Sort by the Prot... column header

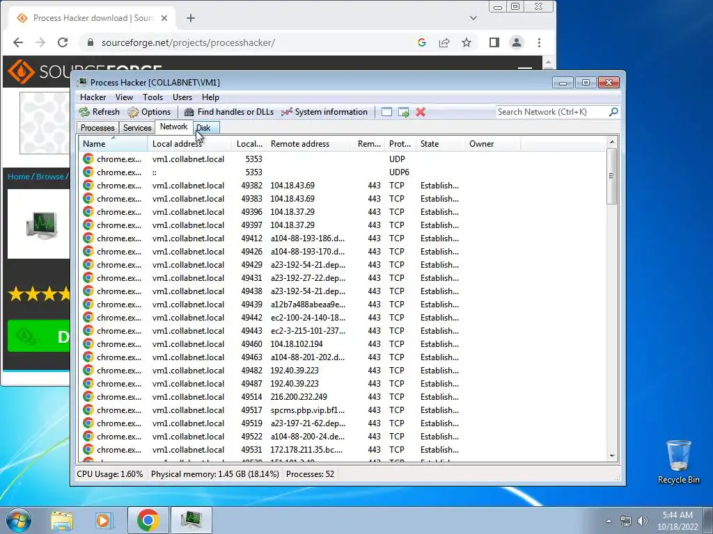(x=400, y=143)
